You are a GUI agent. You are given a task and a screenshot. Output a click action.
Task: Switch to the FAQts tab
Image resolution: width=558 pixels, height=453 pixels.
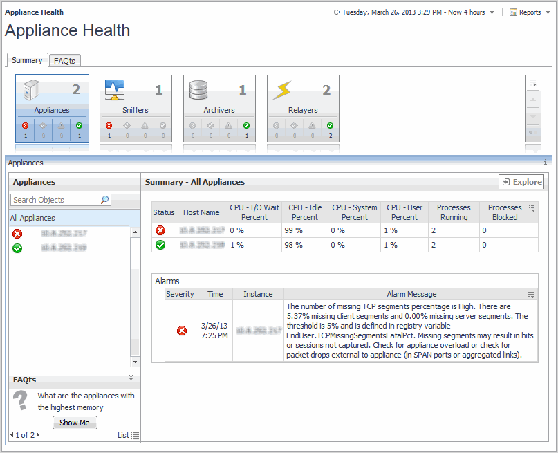pyautogui.click(x=64, y=61)
